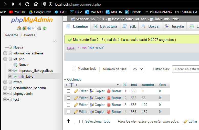Image resolution: width=199 pixels, height=130 pixels.
Task: Open the Número de filas dropdown
Action: click(x=138, y=69)
